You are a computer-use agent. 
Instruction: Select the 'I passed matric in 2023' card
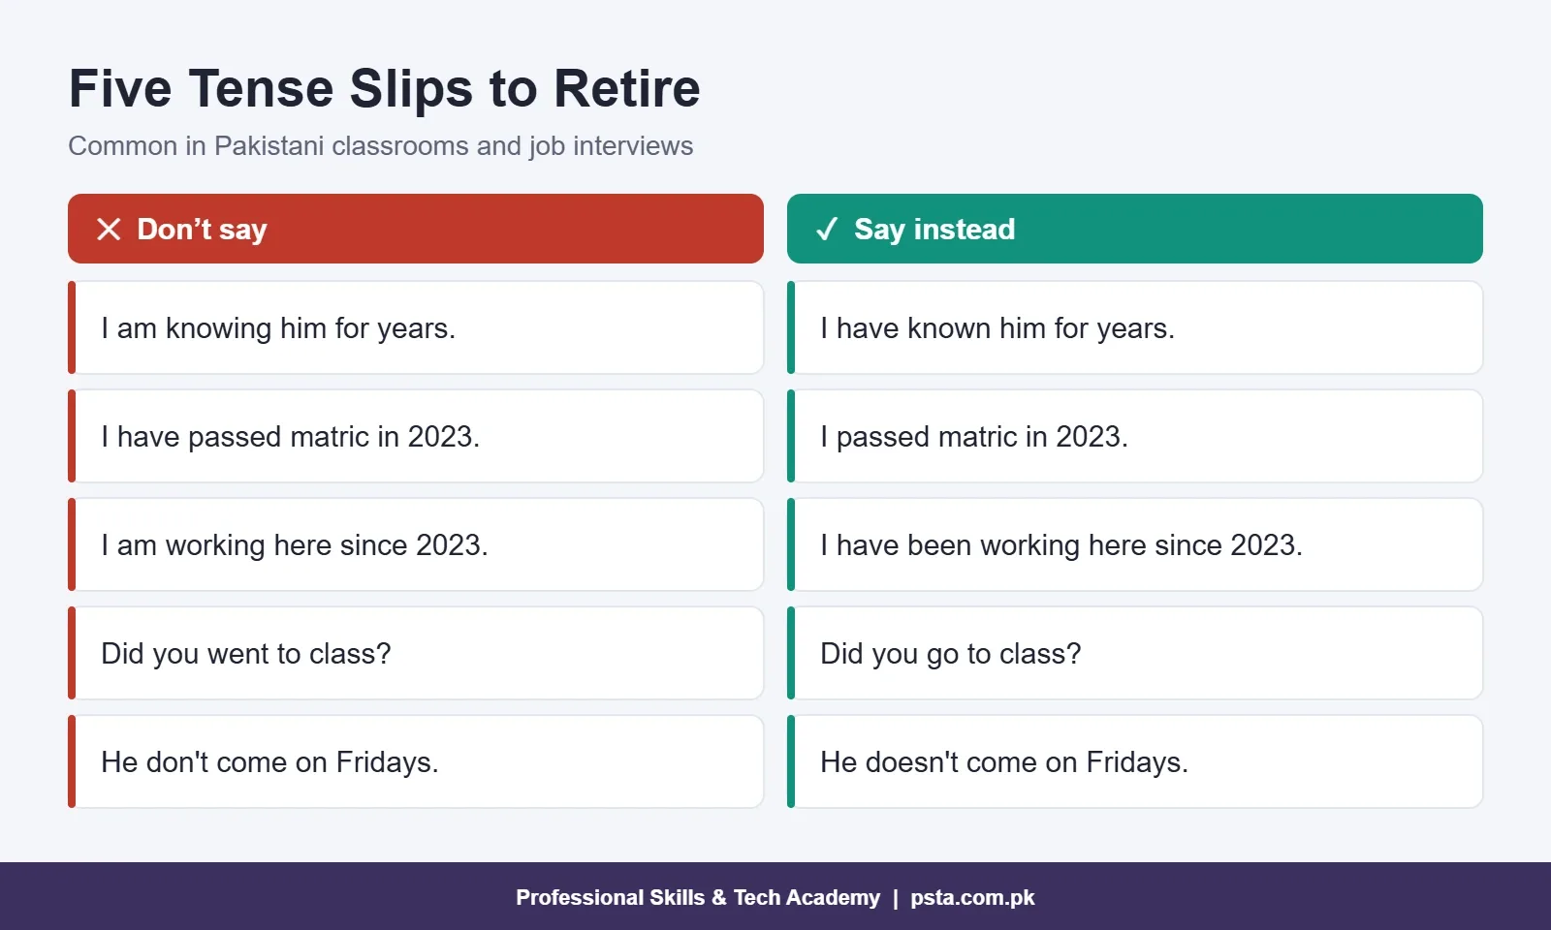(x=1135, y=436)
